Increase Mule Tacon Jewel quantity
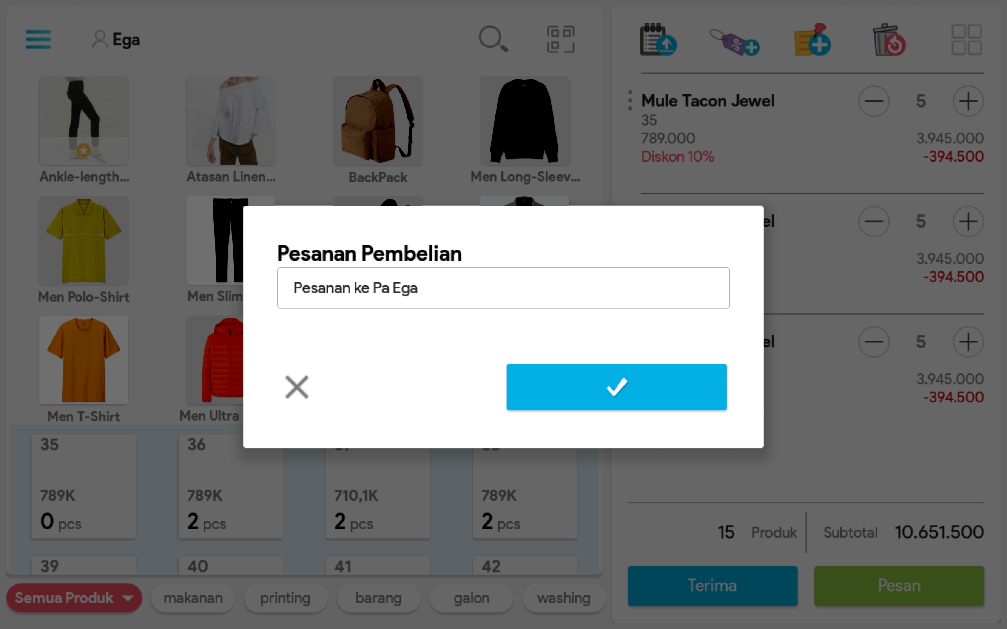Image resolution: width=1007 pixels, height=629 pixels. coord(968,101)
